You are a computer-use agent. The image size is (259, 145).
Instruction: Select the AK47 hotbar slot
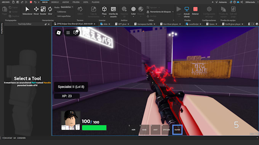point(155,130)
